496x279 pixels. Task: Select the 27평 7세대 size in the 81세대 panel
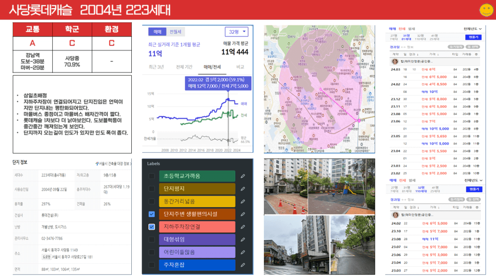click(394, 38)
